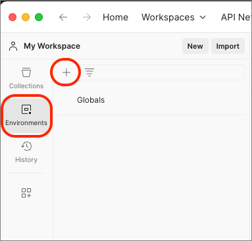Open the API Network menu
This screenshot has width=252, height=241.
pyautogui.click(x=236, y=17)
